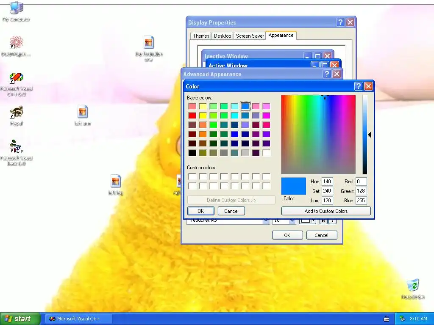Pick the magenta basic color swatch
This screenshot has height=325, width=434.
[266, 116]
